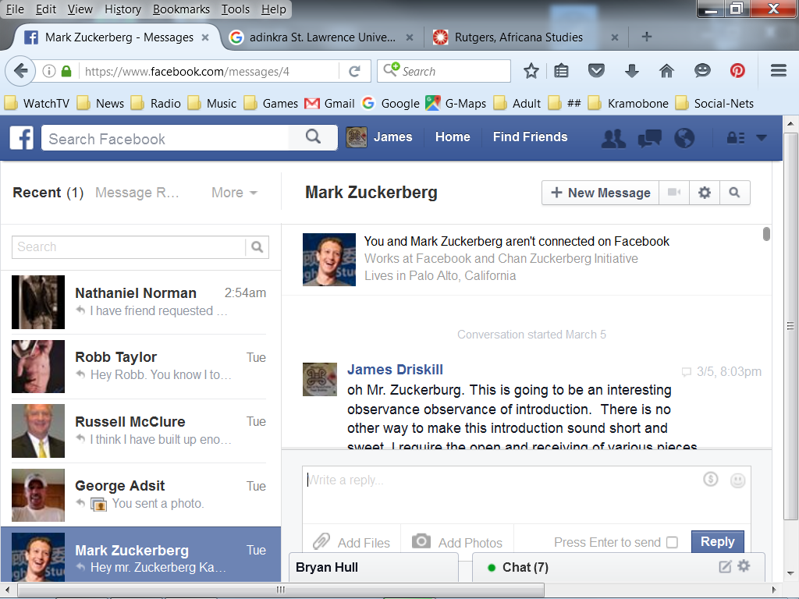
Task: Click the Facebook logo home icon
Action: point(21,137)
